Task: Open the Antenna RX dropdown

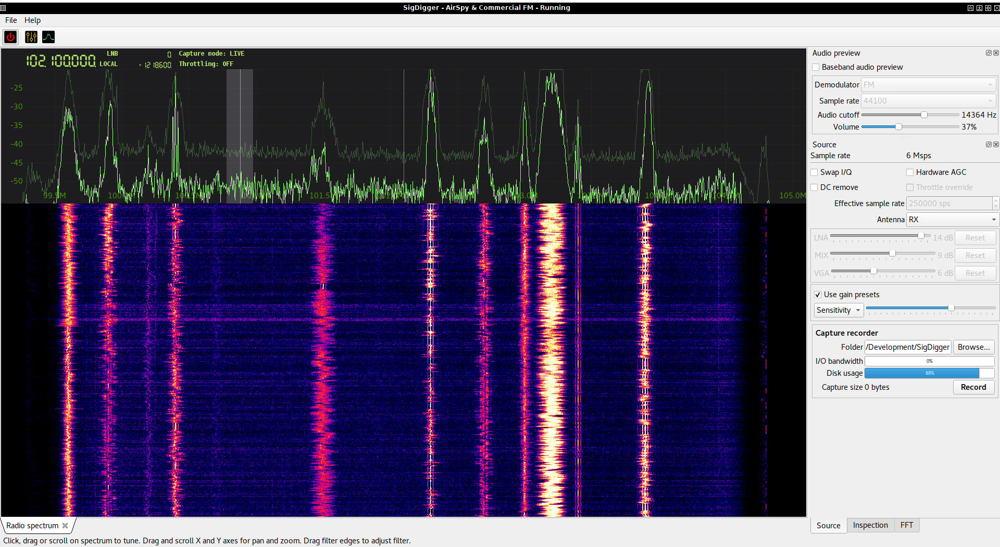Action: pos(953,220)
